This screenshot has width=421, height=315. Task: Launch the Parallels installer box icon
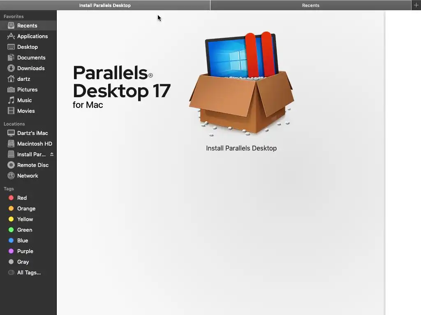point(241,84)
